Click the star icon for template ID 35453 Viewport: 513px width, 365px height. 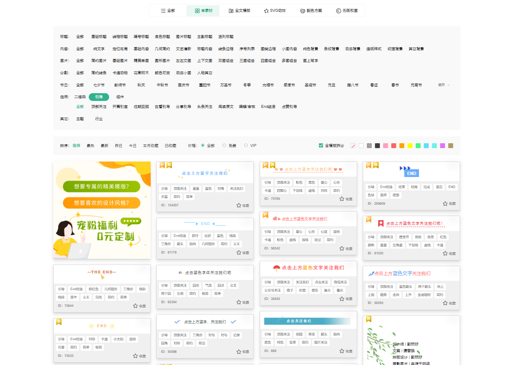342,299
